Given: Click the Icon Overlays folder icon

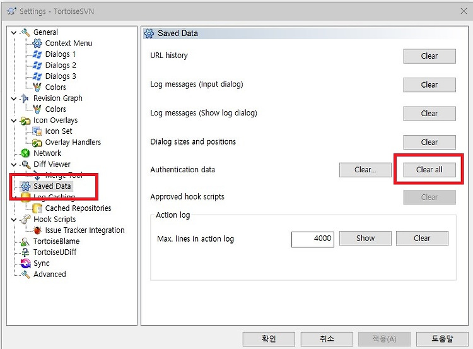Looking at the screenshot, I should pos(25,121).
